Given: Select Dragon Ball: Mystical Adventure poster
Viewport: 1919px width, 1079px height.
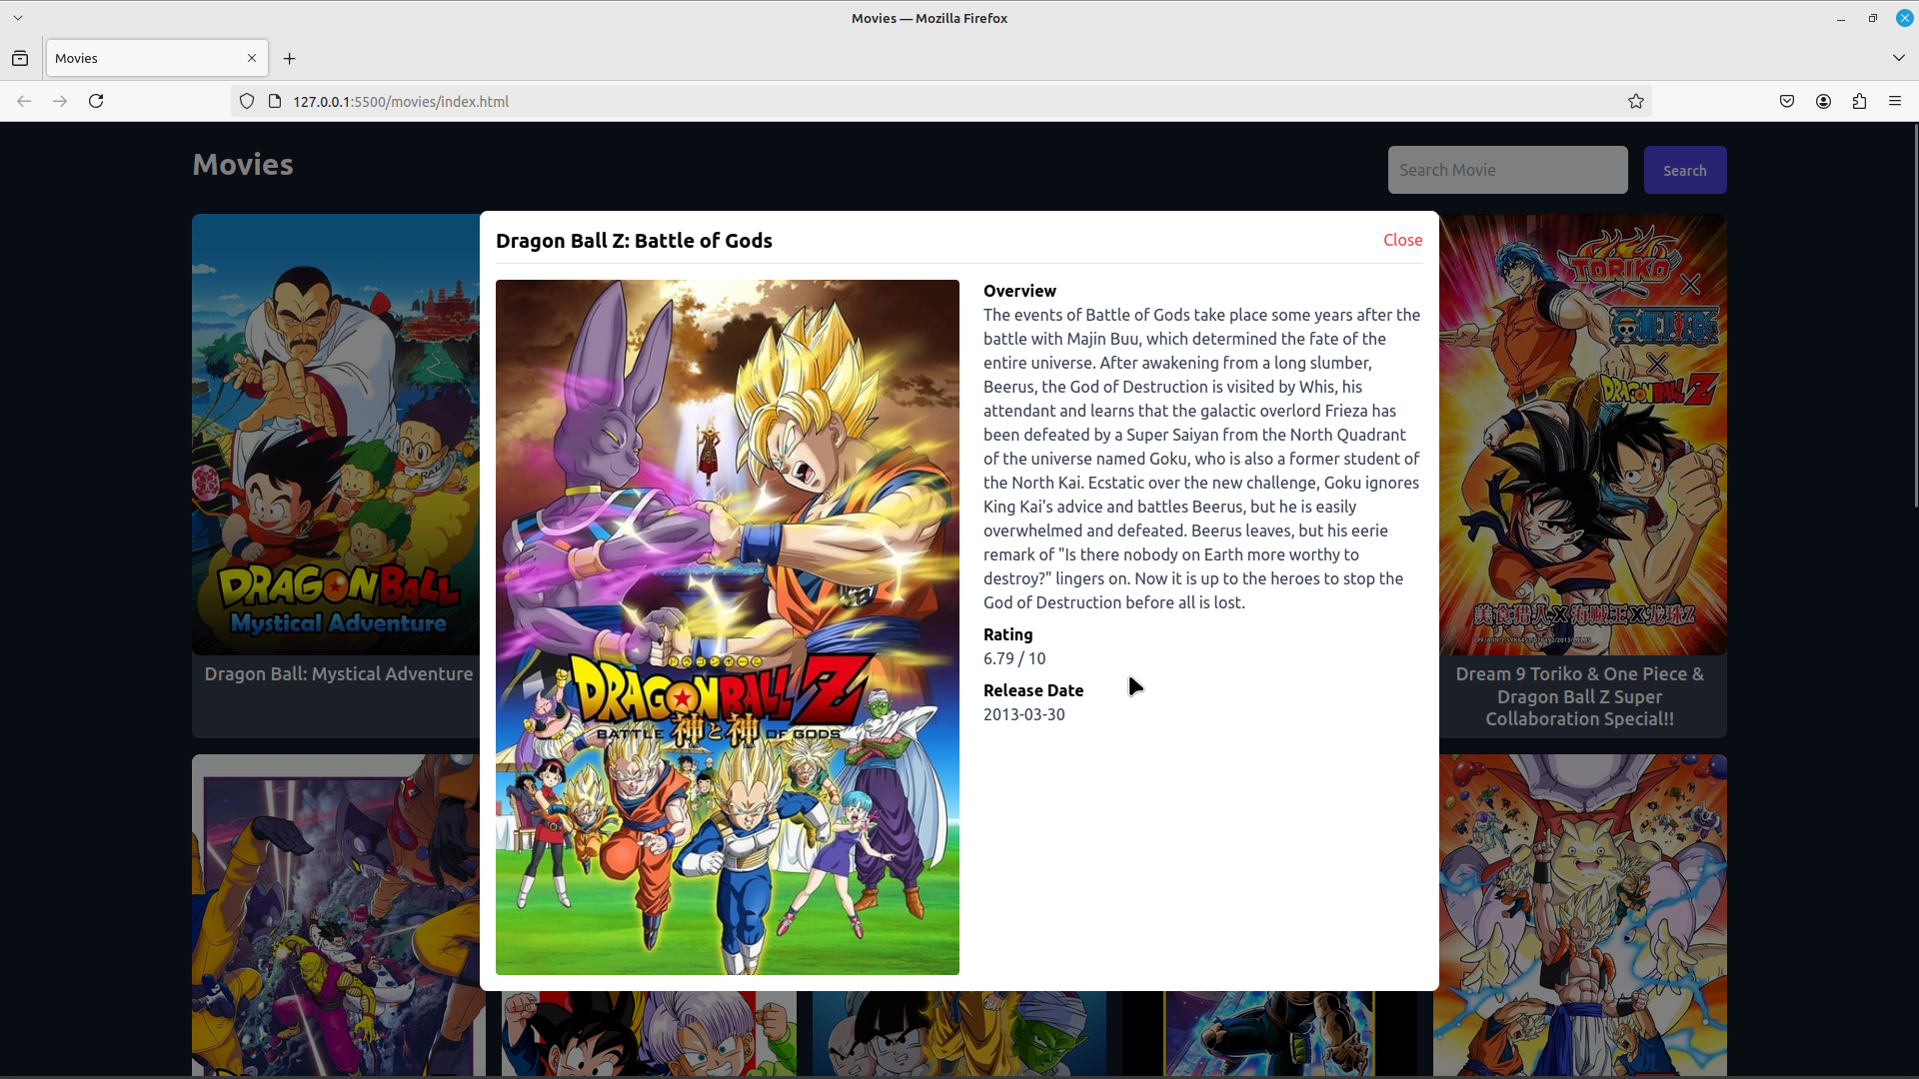Looking at the screenshot, I should 336,435.
